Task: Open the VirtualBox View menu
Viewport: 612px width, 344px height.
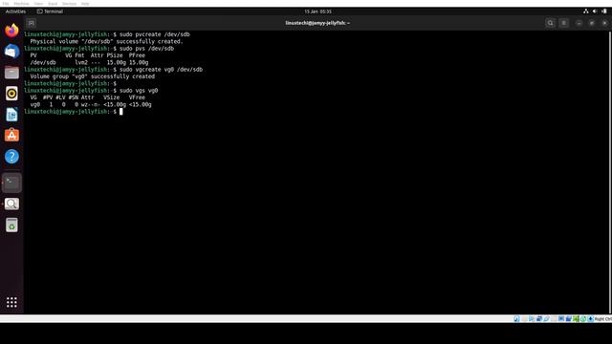Action: [x=38, y=4]
